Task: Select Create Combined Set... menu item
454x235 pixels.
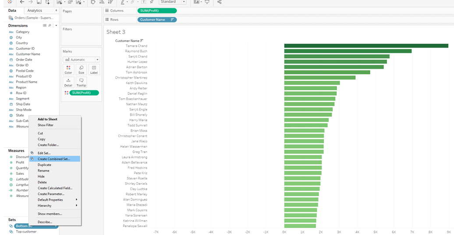Action: [x=55, y=159]
